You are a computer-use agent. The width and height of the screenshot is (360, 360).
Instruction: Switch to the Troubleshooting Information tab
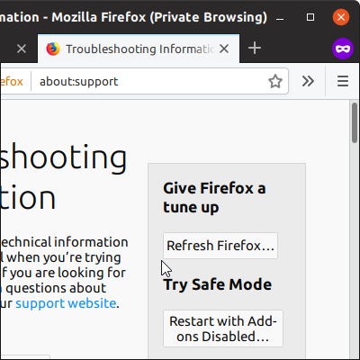(139, 49)
